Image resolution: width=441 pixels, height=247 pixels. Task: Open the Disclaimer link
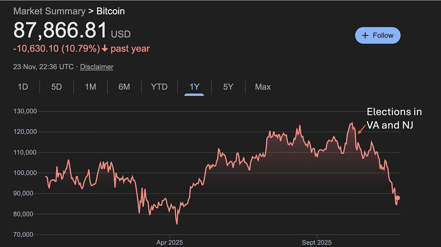[x=96, y=66]
